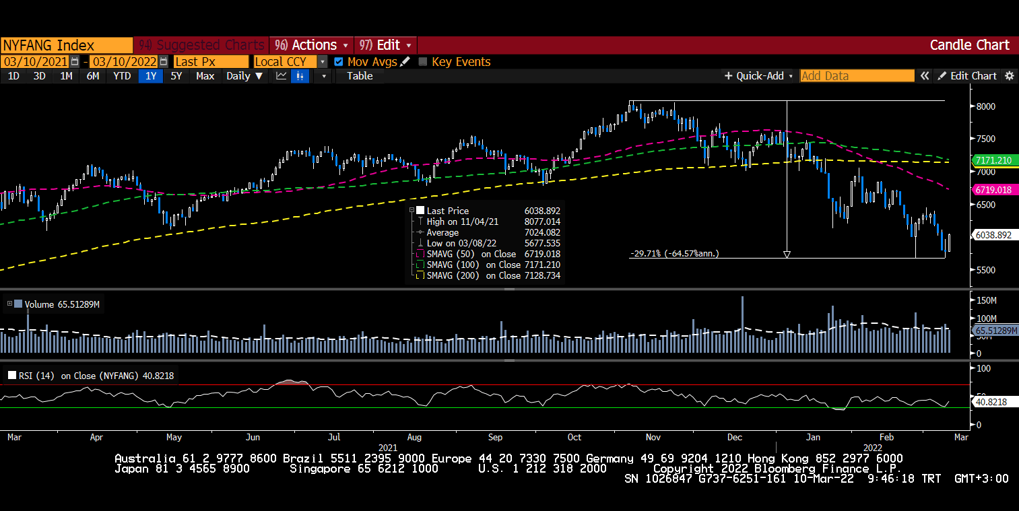Screen dimensions: 1019x511
Task: Click the Last Price white color swatch
Action: pyautogui.click(x=421, y=211)
